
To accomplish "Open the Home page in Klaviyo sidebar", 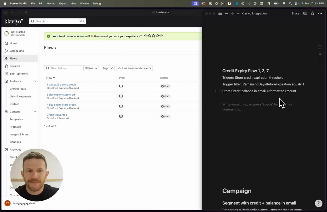I will (13, 43).
